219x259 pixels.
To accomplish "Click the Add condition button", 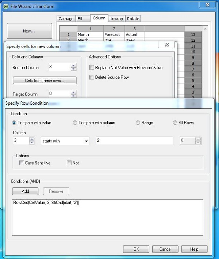I will click(x=25, y=191).
